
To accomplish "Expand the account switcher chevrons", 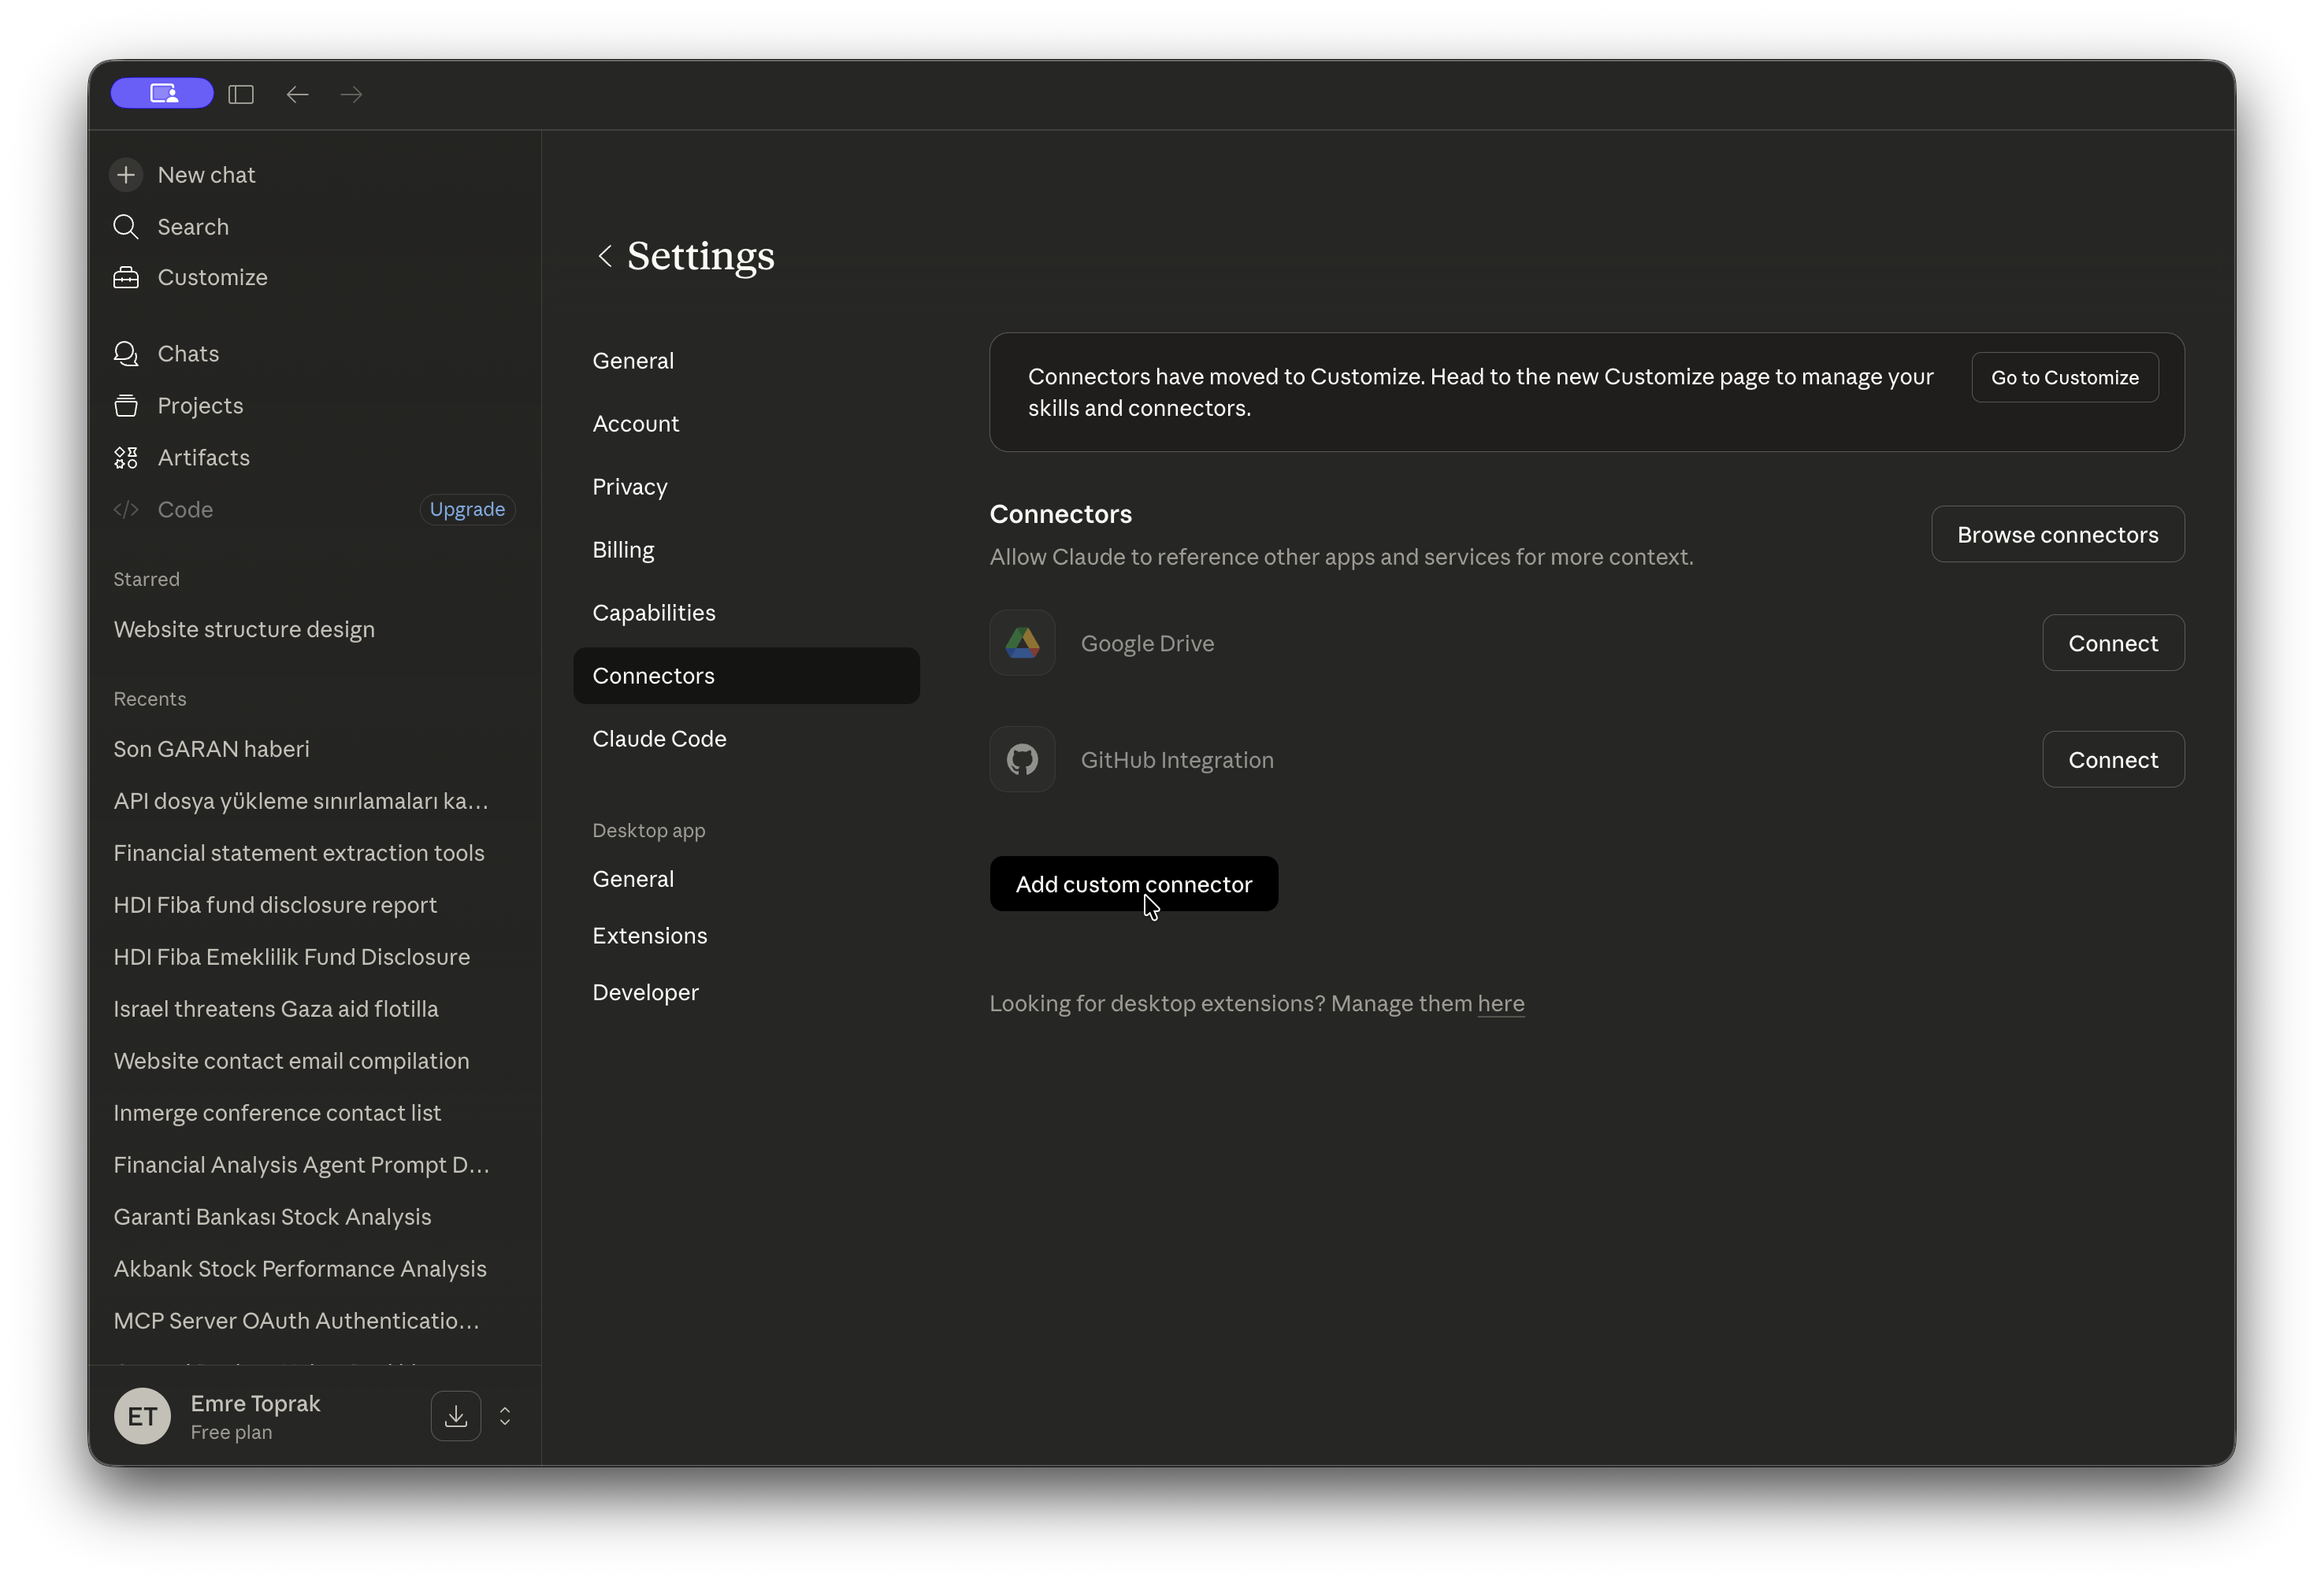I will [505, 1416].
